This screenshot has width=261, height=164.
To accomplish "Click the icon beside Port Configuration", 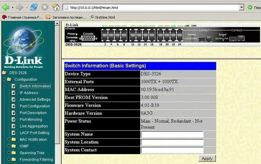I will pyautogui.click(x=14, y=106).
